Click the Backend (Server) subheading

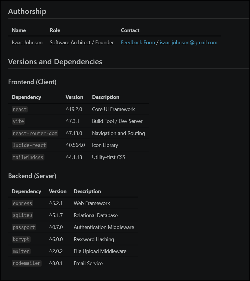[x=32, y=176]
